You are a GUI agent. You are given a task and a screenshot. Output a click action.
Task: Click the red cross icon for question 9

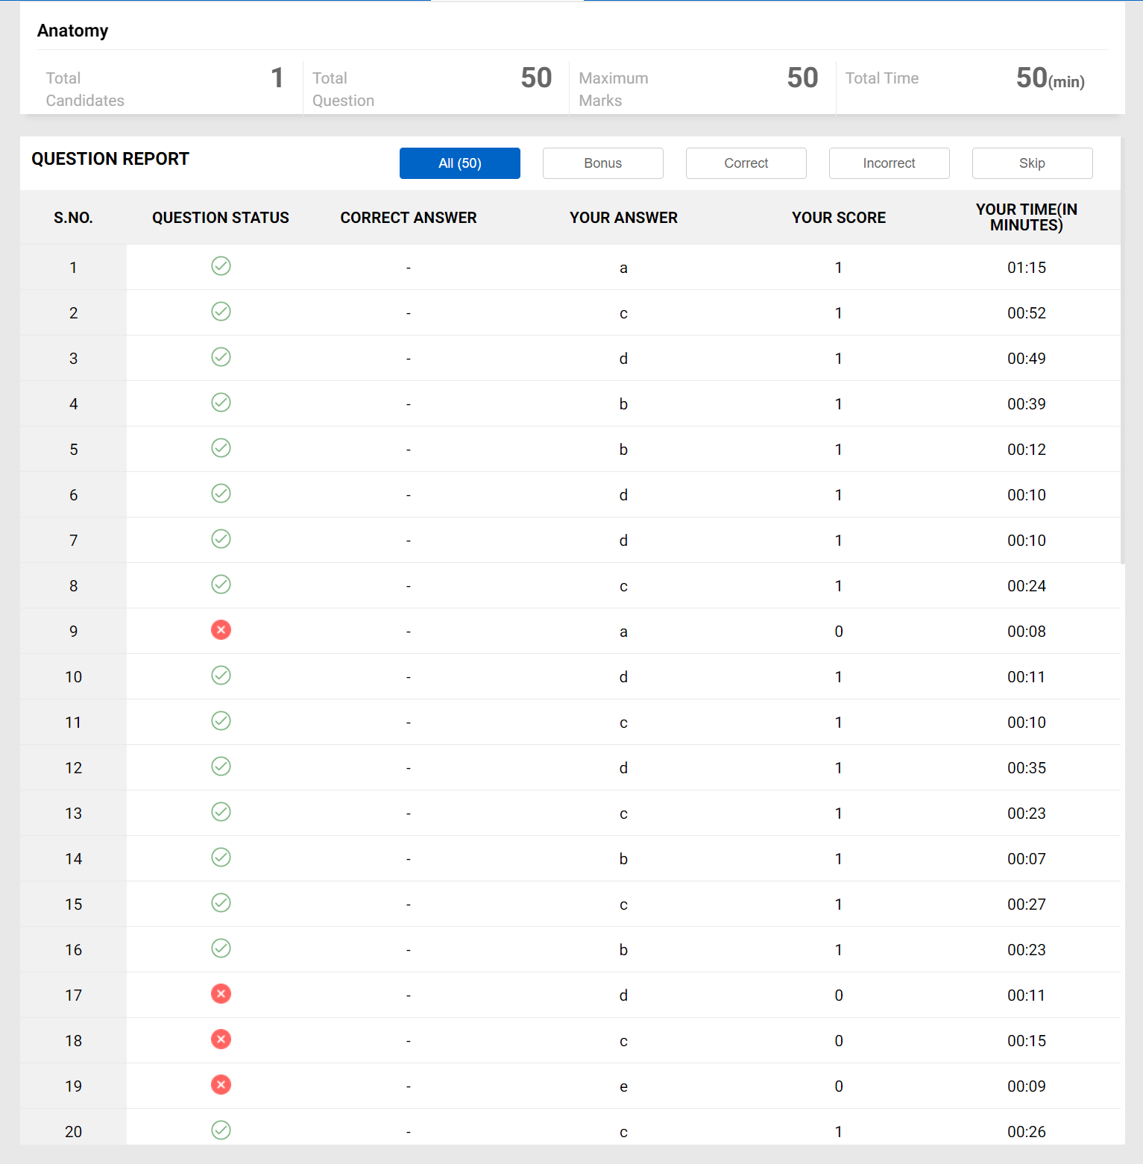click(x=221, y=630)
